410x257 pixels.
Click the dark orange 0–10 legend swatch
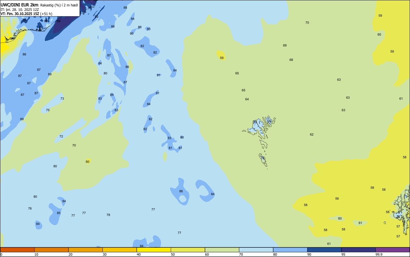(x=17, y=250)
